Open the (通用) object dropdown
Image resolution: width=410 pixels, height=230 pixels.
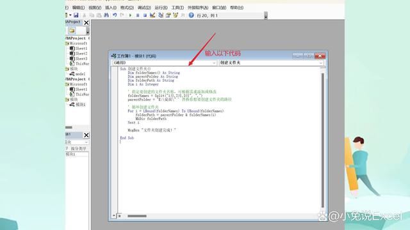coord(165,63)
